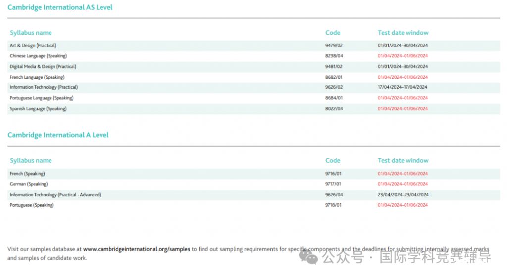Screen dimensions: 507x277
Task: Click the A Level Portuguese (Speaking) test date window
Action: click(x=403, y=205)
